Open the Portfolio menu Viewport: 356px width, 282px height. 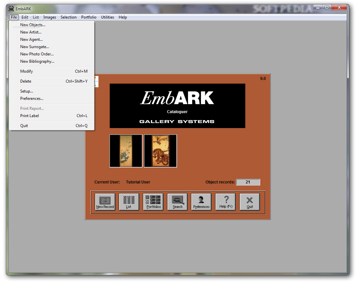[x=89, y=17]
